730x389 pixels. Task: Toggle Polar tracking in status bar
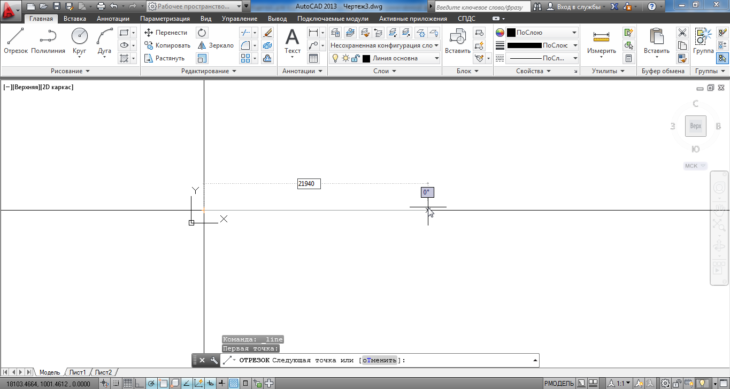coord(151,383)
